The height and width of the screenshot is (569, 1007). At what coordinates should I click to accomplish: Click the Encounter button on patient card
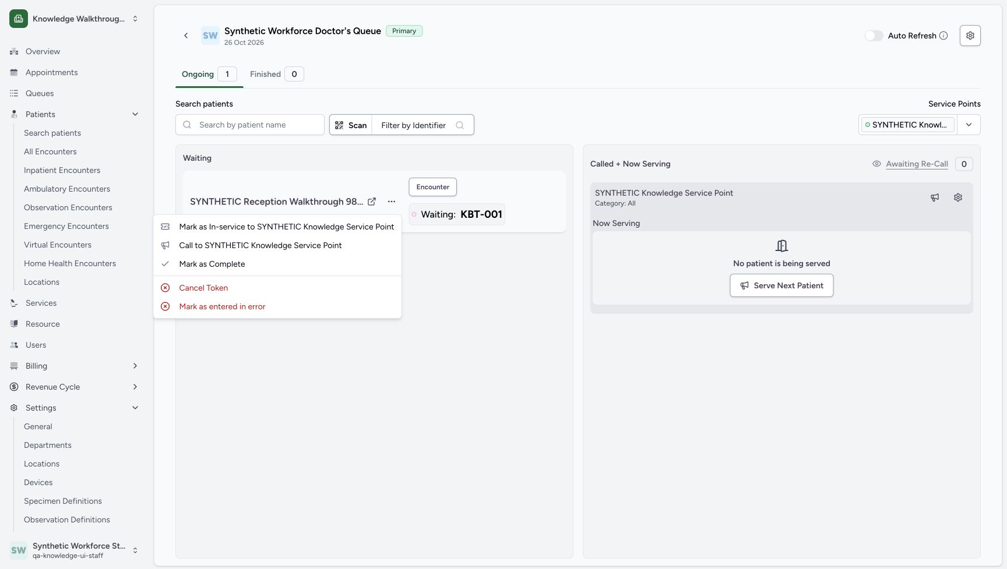[433, 187]
